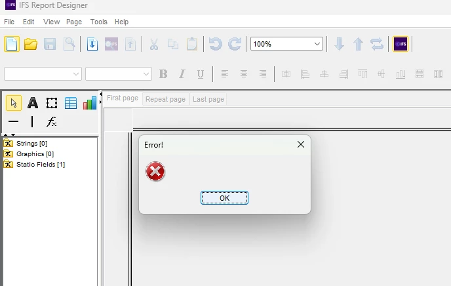Viewport: 451px width, 286px height.
Task: Collapse the left toolbox panel arrow
Action: point(100,94)
